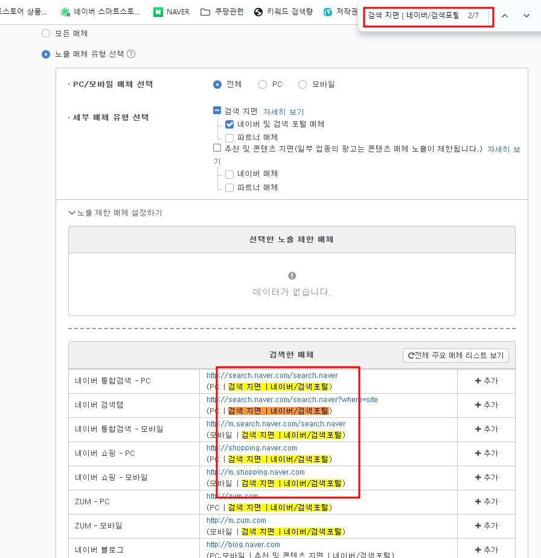Check 파트너 매체 under 추천 및 콘텐츠 지면
This screenshot has width=541, height=558.
coord(229,188)
